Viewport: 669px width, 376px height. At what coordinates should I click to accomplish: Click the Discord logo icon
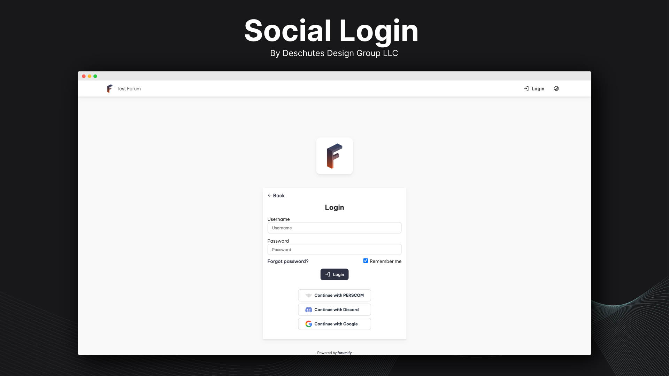tap(309, 310)
